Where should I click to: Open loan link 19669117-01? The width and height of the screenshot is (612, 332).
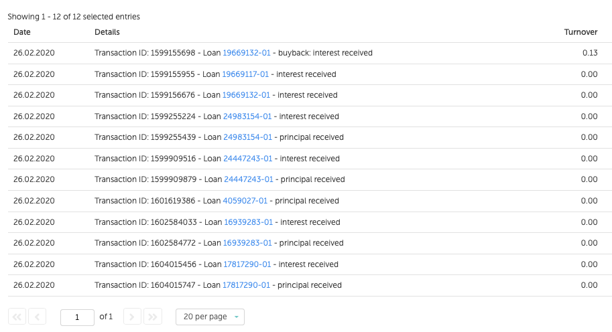[x=246, y=74]
